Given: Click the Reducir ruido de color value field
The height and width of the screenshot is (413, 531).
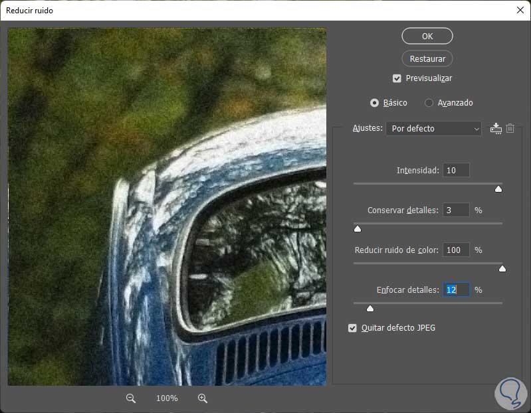Looking at the screenshot, I should tap(456, 250).
